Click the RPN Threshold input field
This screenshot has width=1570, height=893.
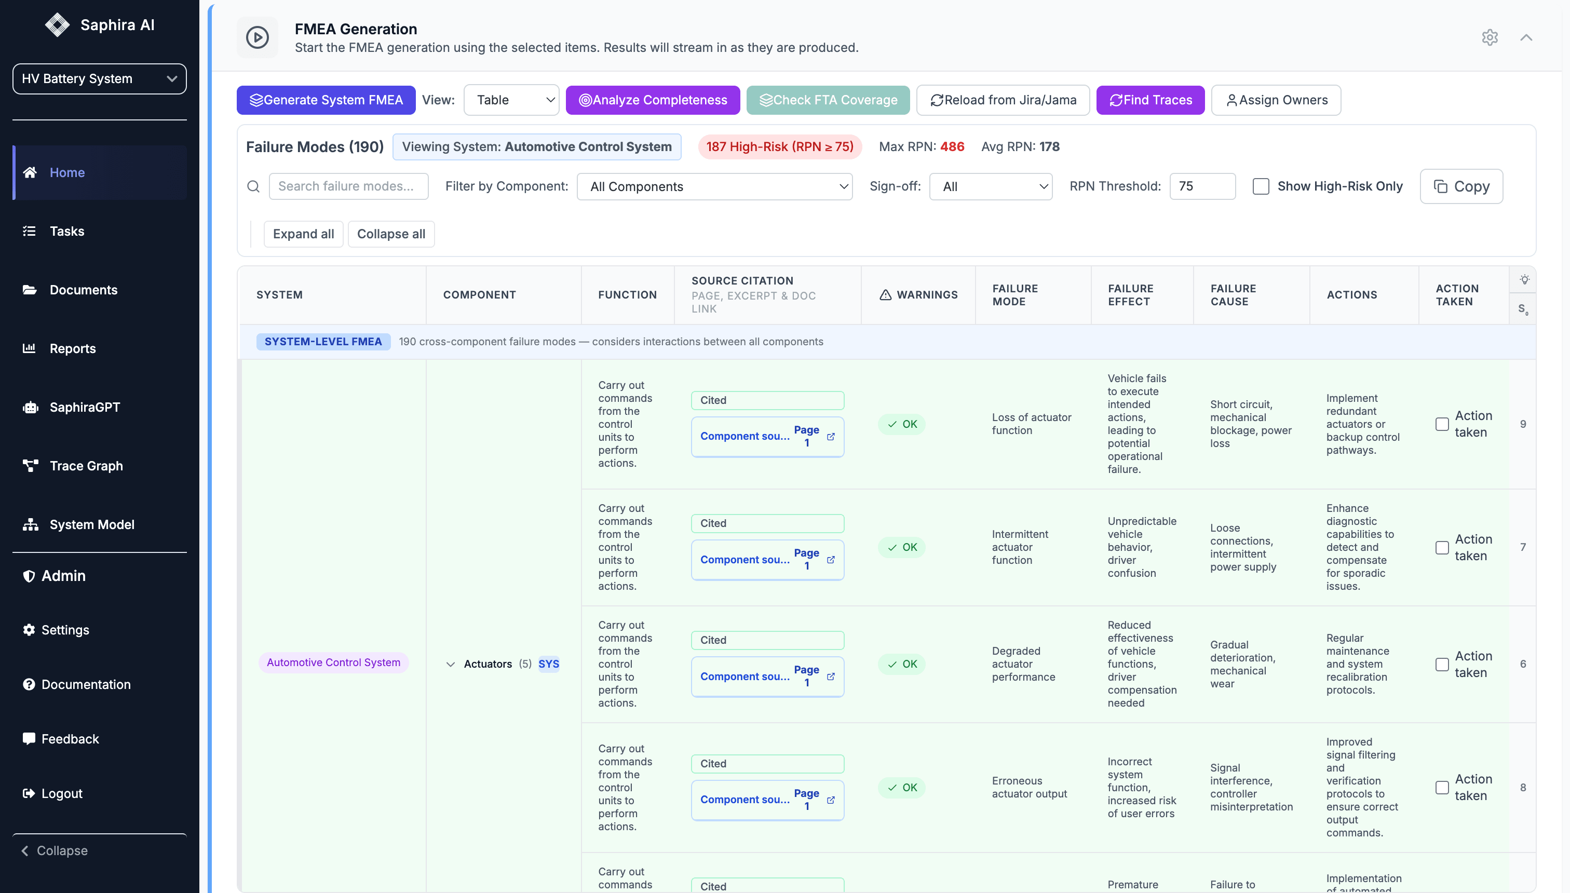[x=1201, y=186]
